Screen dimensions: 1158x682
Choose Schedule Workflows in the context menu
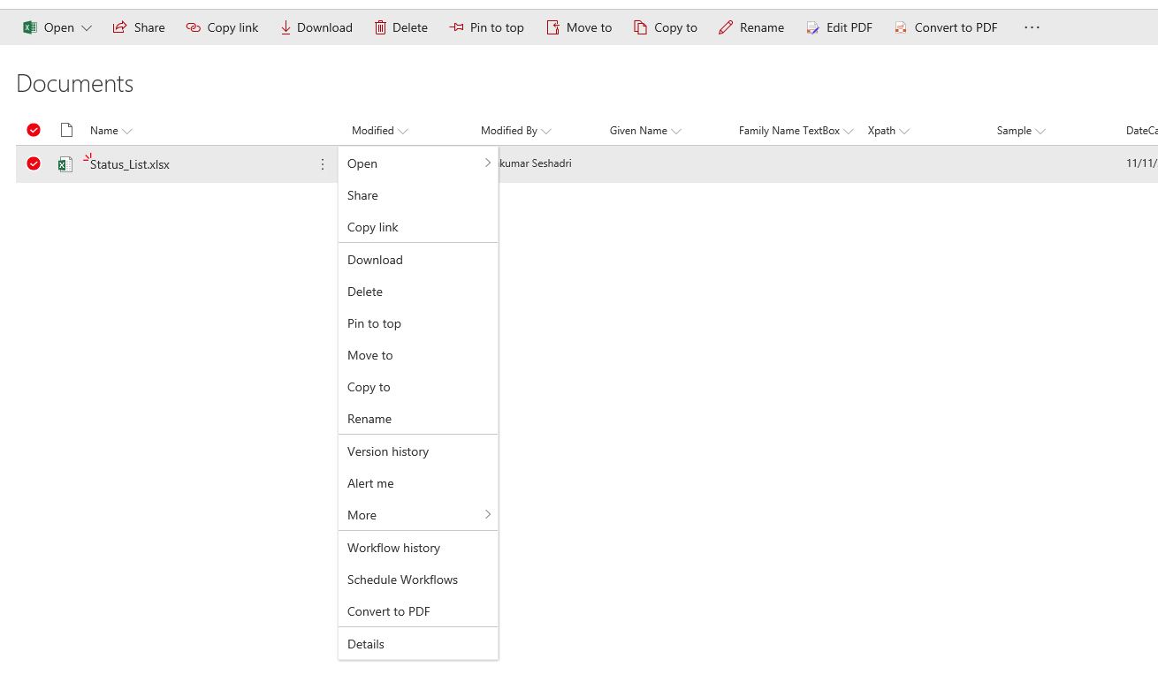402,580
